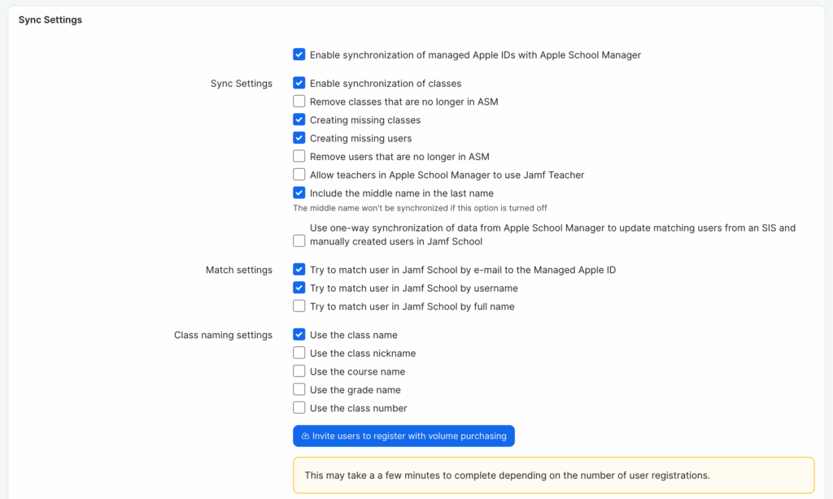Click the may take a few minutes notice

553,475
